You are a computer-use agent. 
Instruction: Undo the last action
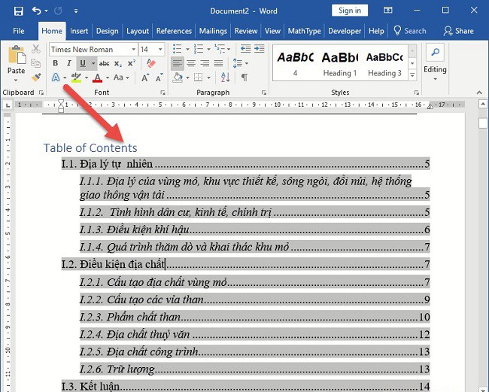coord(37,11)
